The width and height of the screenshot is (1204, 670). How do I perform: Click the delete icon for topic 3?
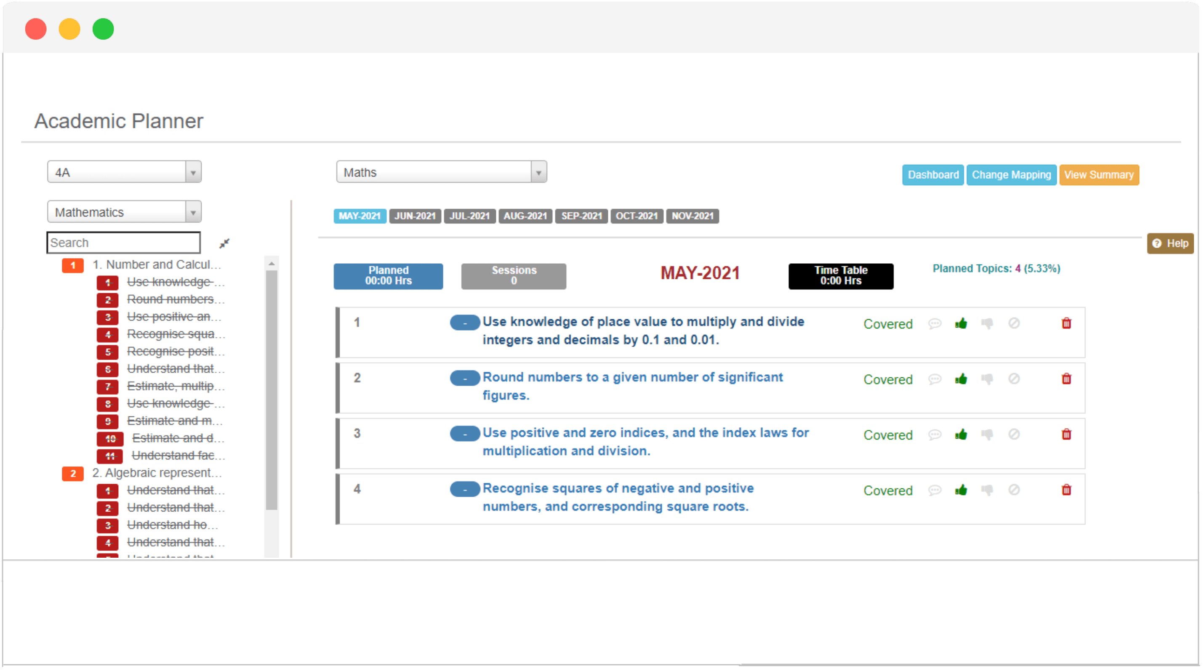coord(1066,435)
